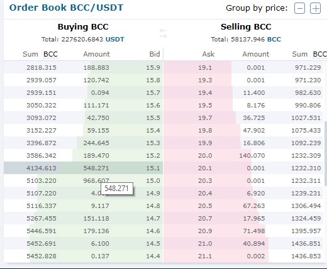
Task: Click the order book vertical scrollbar
Action: (326, 153)
